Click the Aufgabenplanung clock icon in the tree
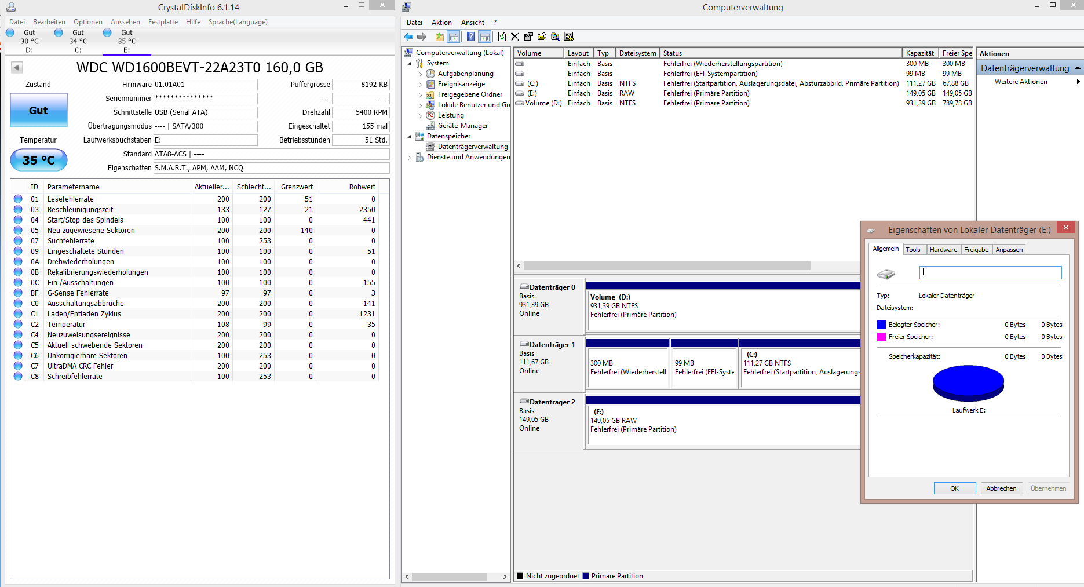Screen dimensions: 1084x587 430,74
